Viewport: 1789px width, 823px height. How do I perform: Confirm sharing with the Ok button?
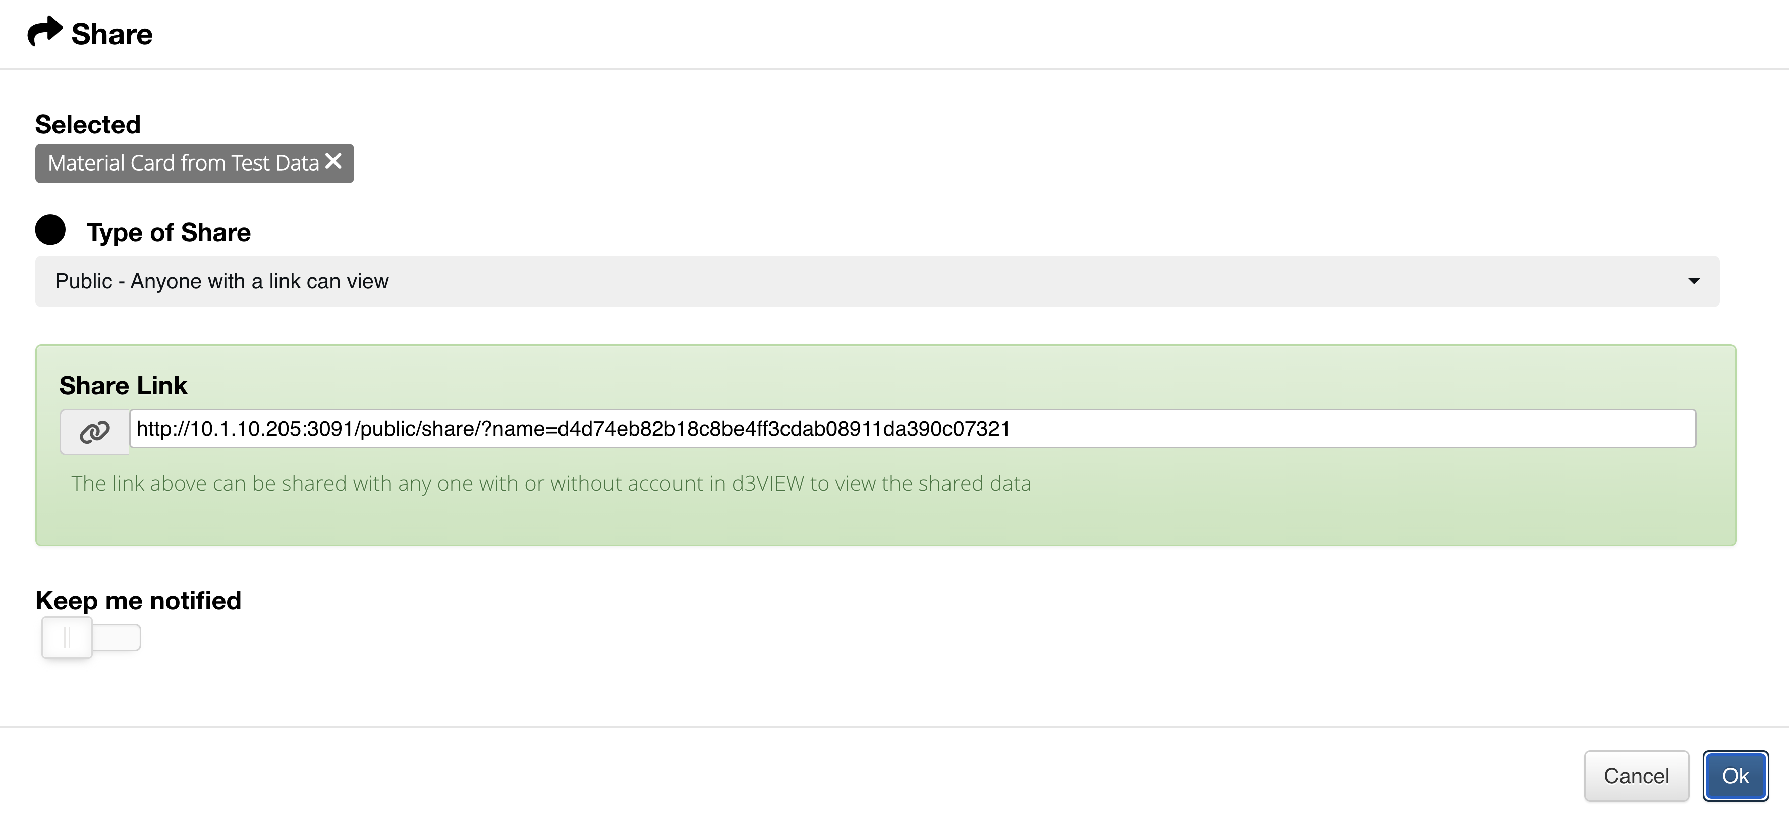pos(1735,776)
